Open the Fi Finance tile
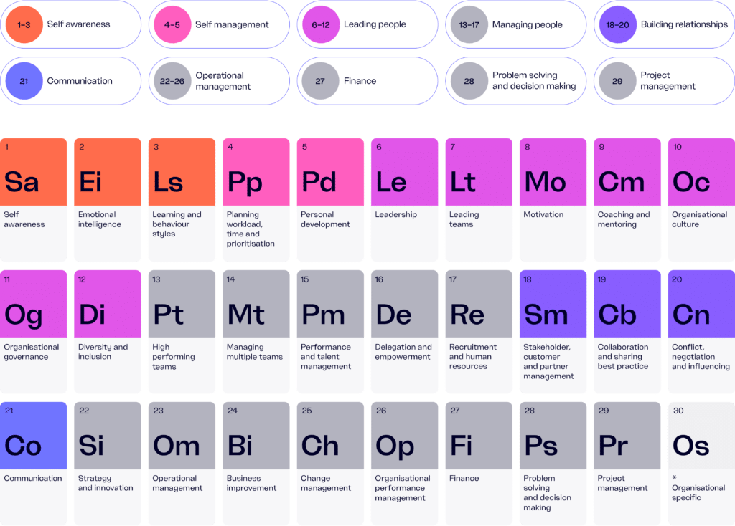This screenshot has width=735, height=526. coord(479,463)
